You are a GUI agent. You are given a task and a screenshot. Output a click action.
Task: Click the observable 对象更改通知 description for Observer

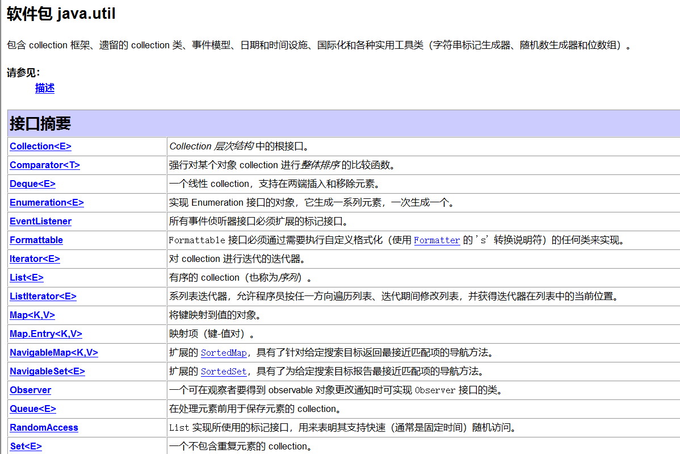pos(335,390)
